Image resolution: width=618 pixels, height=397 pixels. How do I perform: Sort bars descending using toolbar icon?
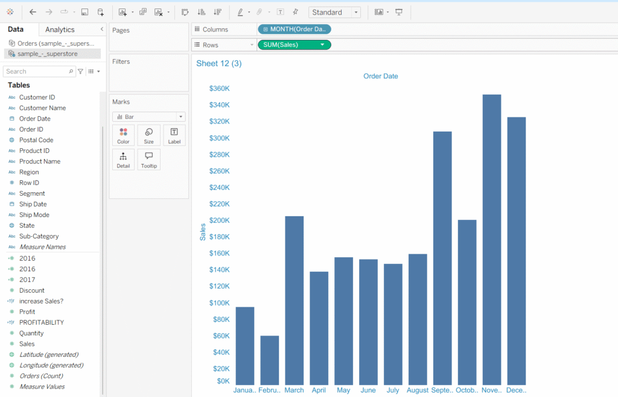pyautogui.click(x=217, y=12)
